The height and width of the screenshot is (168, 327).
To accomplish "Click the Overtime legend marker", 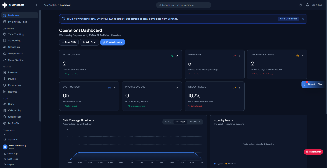I will coord(226,164).
